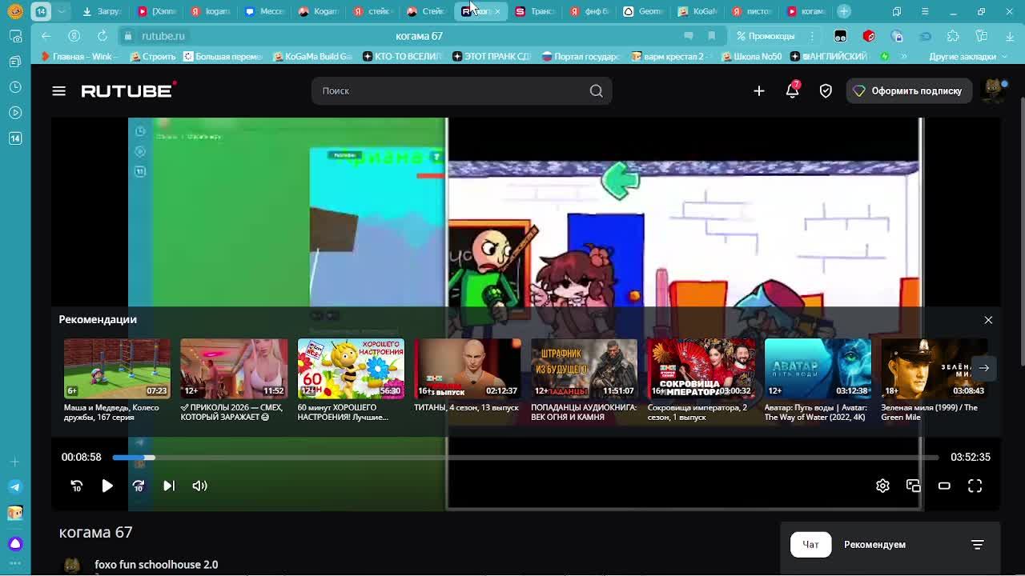Open ПОПАДАНЦЫ АУДИОКНИГА video title

pos(584,412)
